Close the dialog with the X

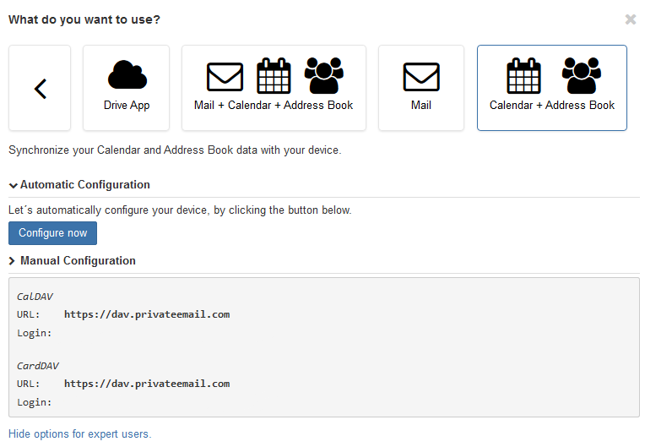point(630,19)
